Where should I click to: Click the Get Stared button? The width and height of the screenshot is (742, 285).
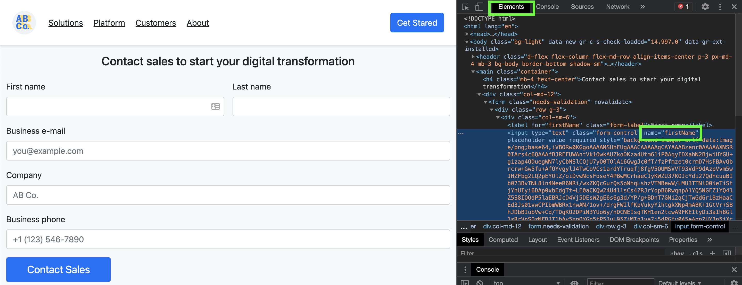coord(417,23)
